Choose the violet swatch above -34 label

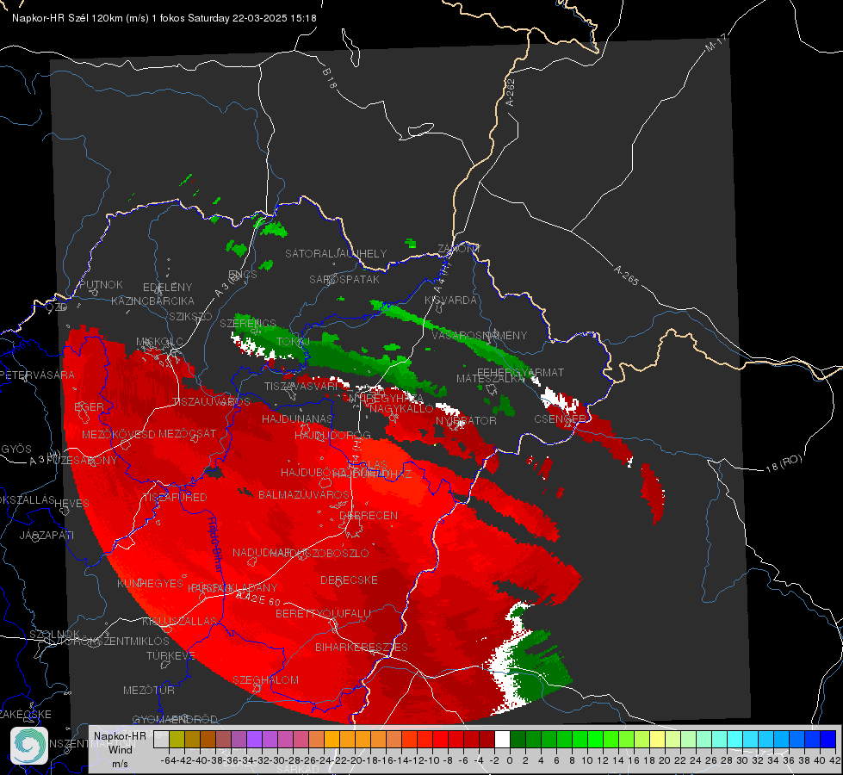254,739
